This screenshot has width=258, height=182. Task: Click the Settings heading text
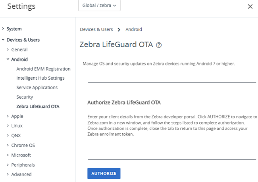click(x=21, y=6)
